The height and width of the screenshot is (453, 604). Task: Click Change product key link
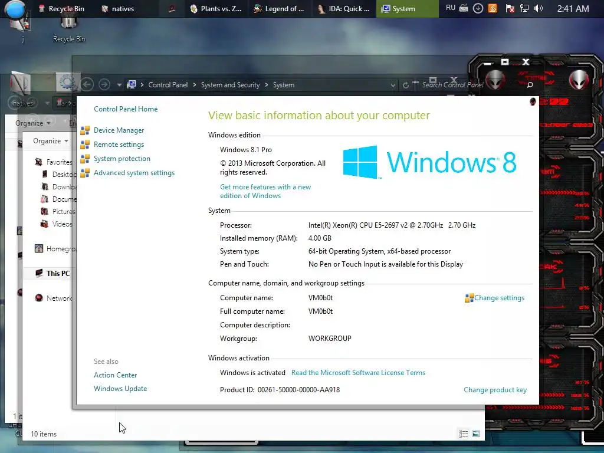[x=495, y=390]
